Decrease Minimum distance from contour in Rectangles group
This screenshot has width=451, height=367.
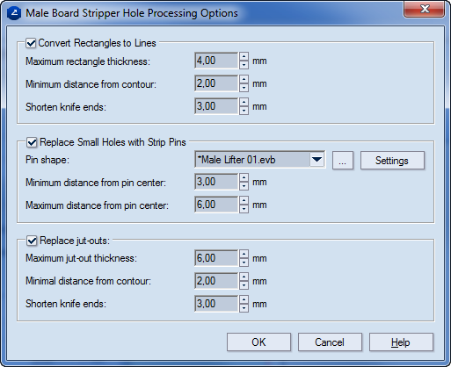[x=244, y=88]
